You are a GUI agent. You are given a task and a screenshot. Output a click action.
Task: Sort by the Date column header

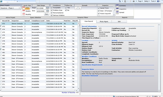tap(55, 21)
